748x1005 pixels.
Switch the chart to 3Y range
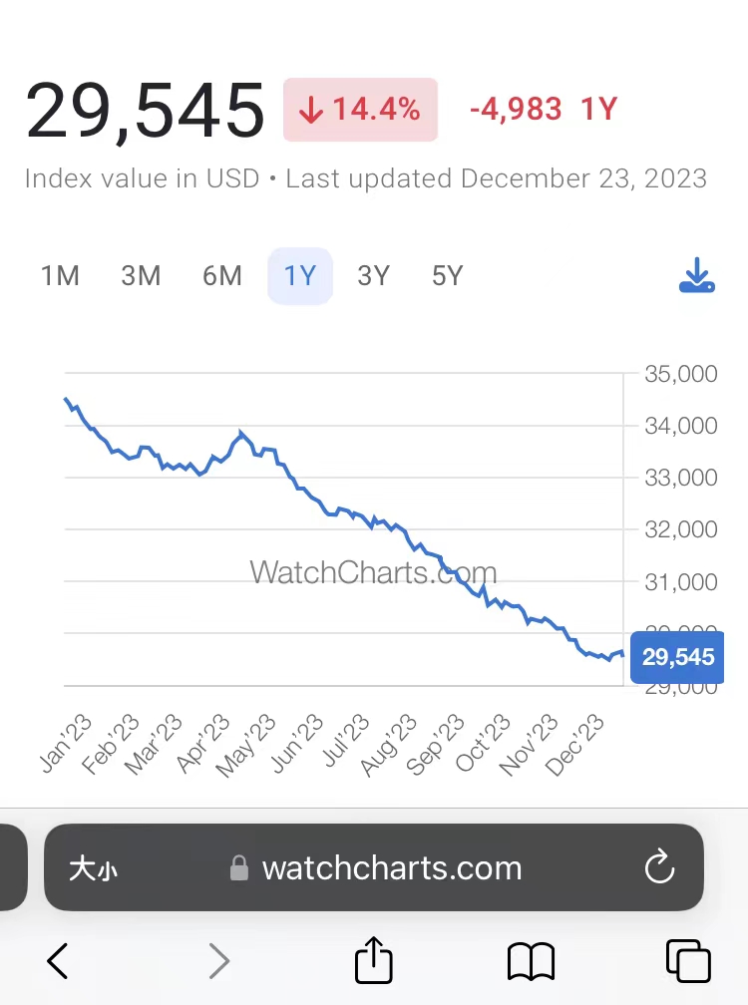click(x=373, y=276)
